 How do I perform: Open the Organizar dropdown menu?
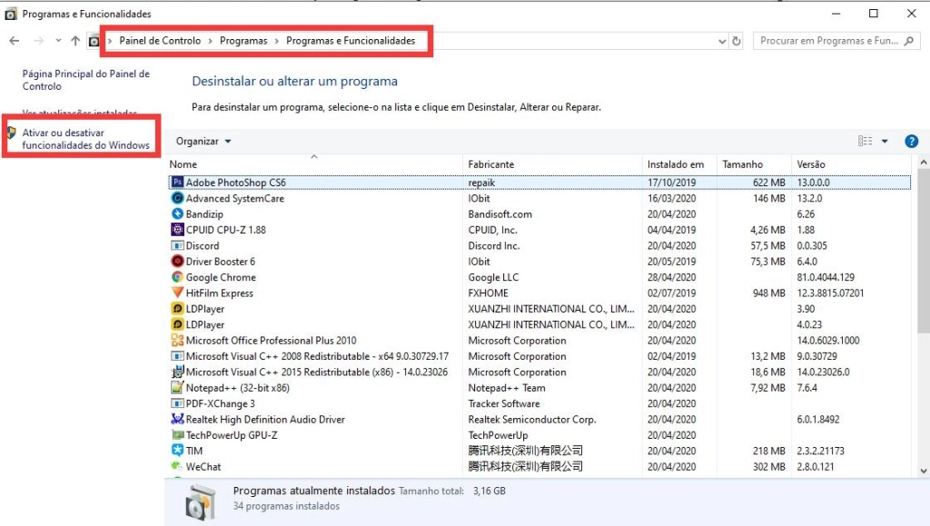[203, 142]
